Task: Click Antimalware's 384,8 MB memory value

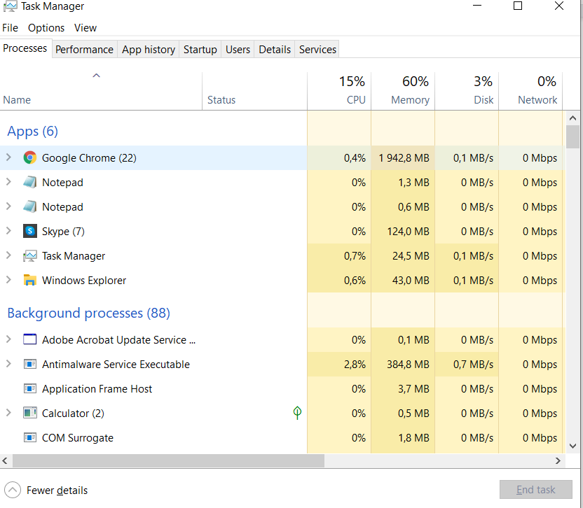Action: [408, 365]
